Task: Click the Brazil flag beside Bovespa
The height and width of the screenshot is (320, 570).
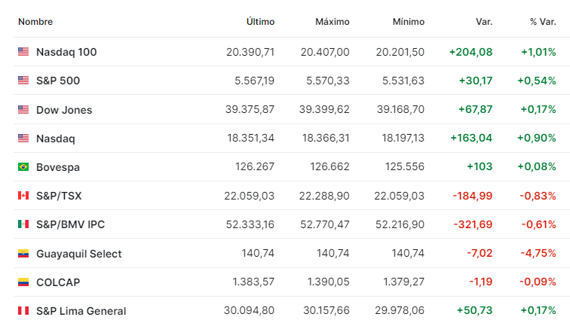Action: [x=23, y=166]
